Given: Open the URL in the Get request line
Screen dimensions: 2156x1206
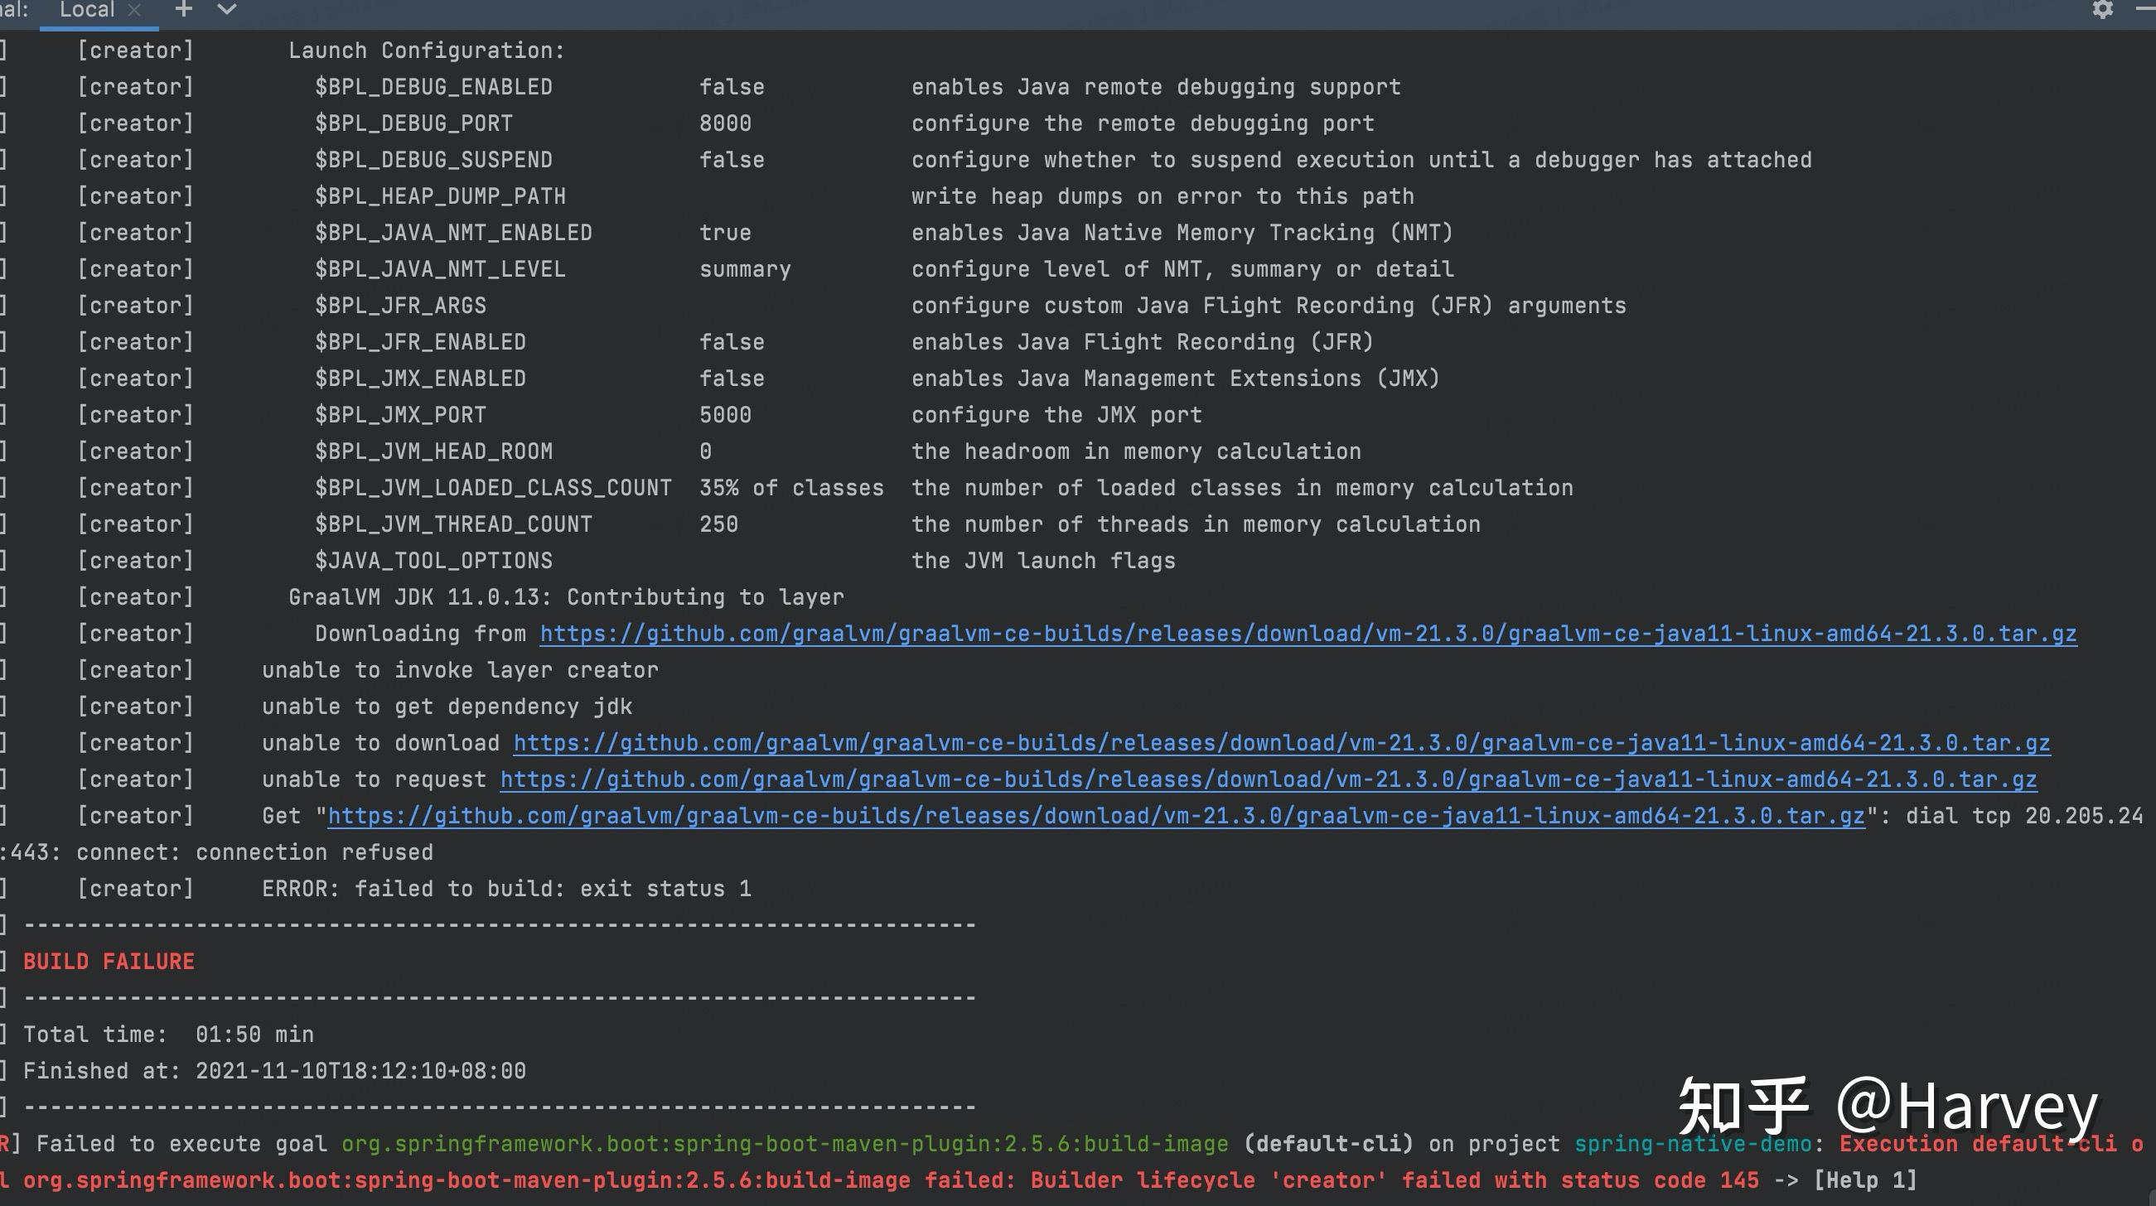Looking at the screenshot, I should 1095,816.
